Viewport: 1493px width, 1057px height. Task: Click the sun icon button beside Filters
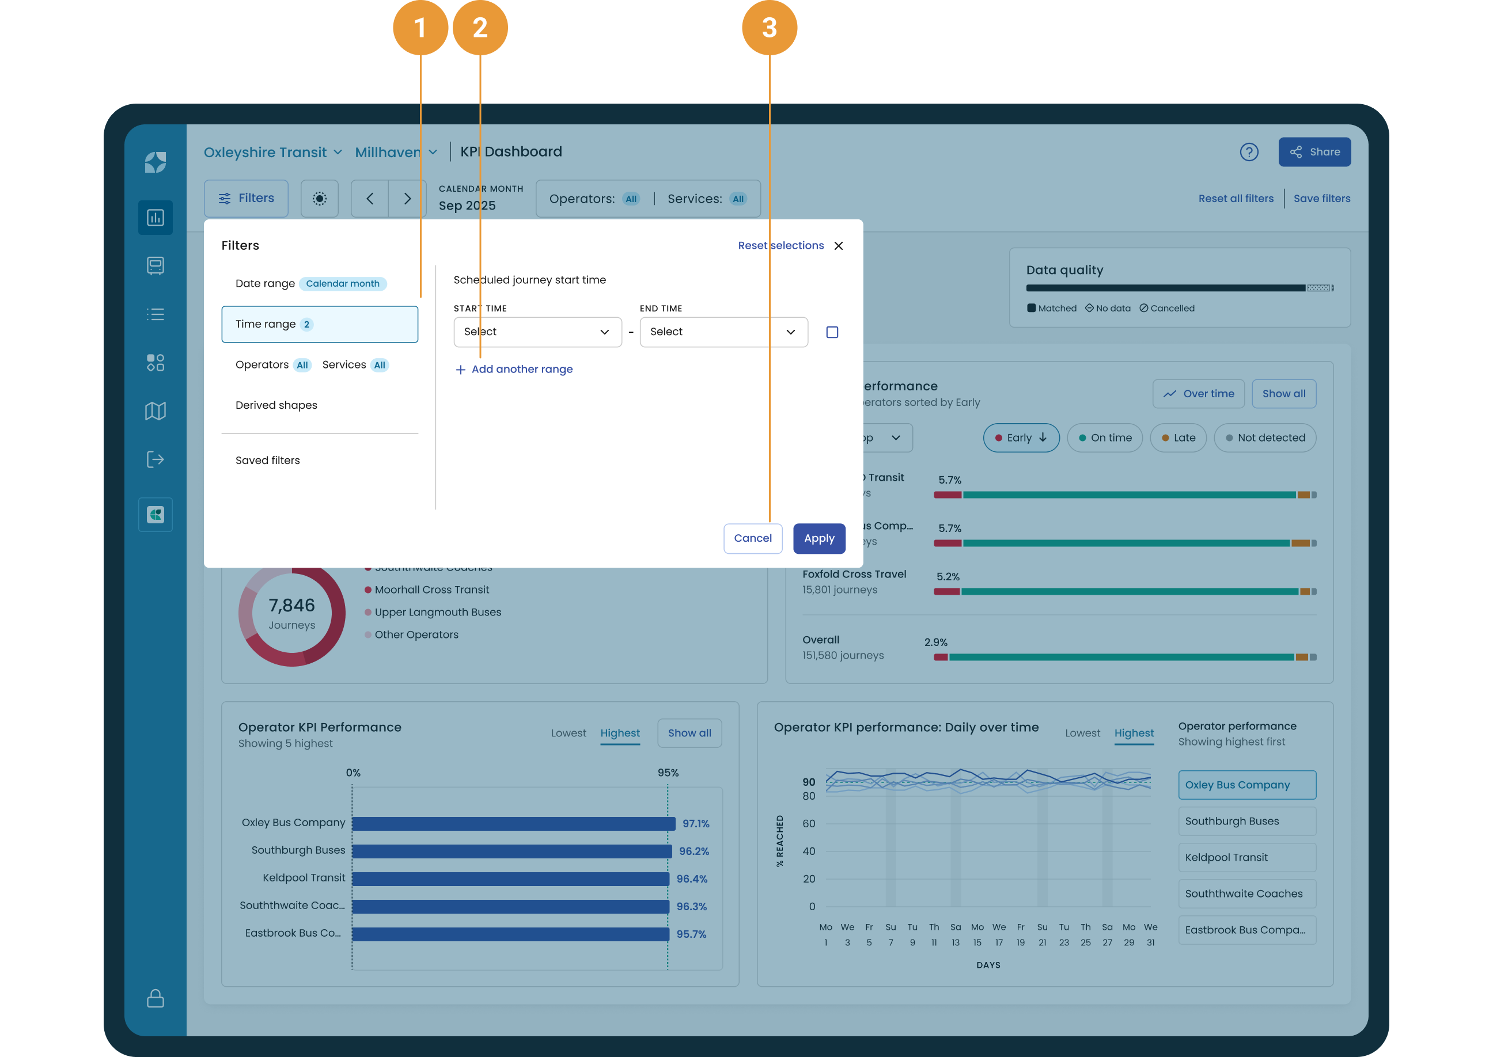(319, 199)
